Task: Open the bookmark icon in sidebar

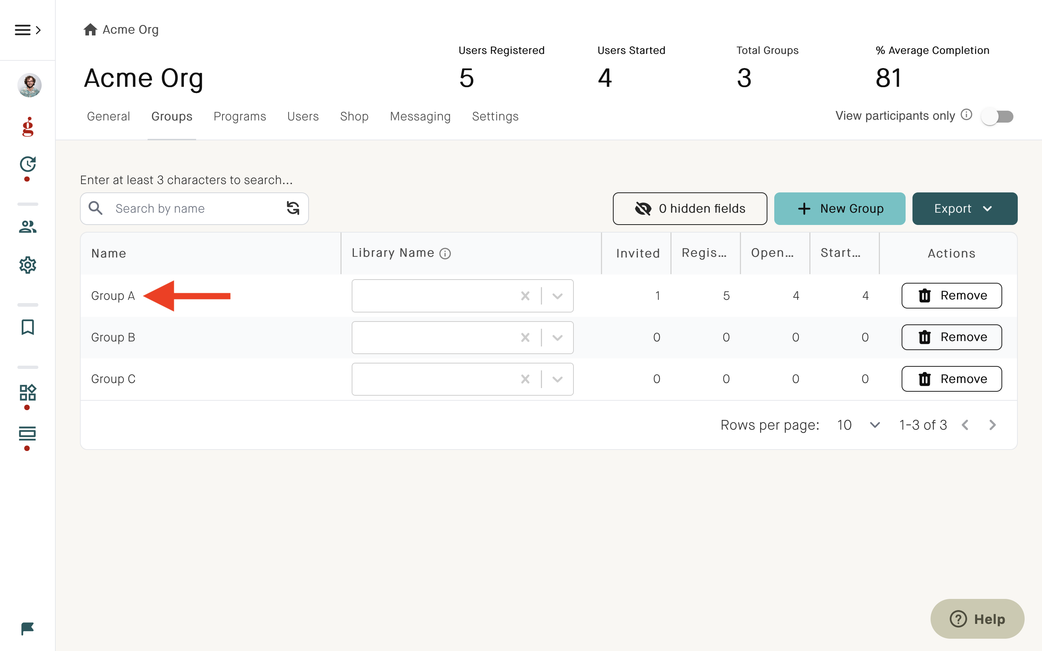Action: click(x=27, y=327)
